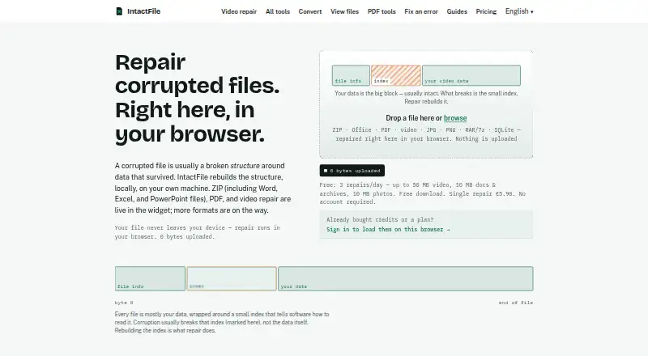648x356 pixels.
Task: Click the 'Free: 3 repairs/day' limits text
Action: click(422, 193)
